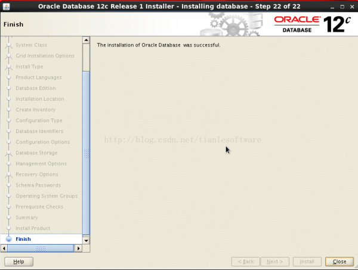Select the System Class step
The width and height of the screenshot is (358, 270).
[31, 45]
